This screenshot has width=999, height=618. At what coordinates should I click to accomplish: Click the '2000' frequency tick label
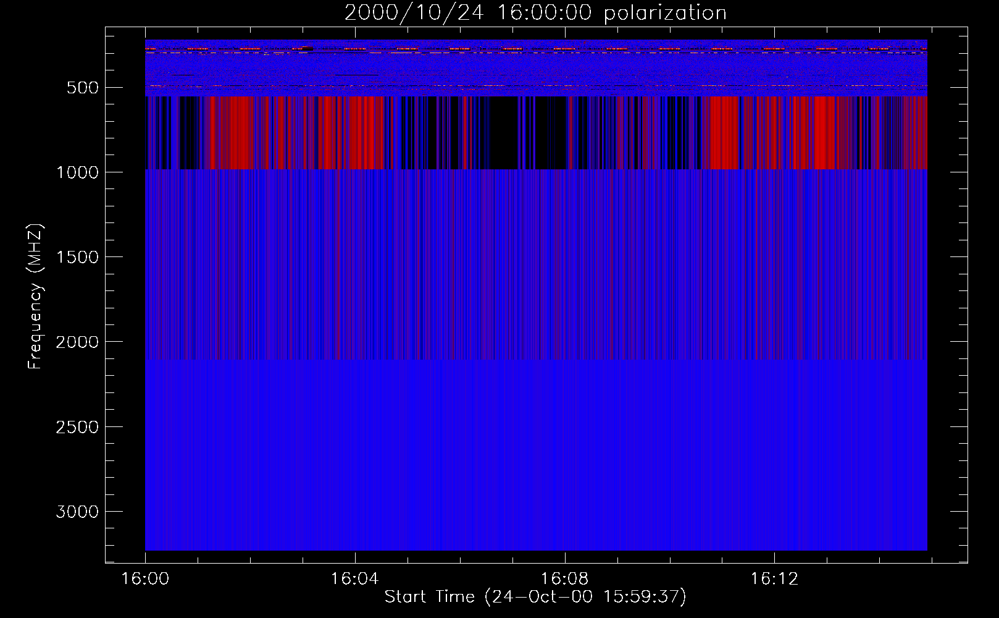pyautogui.click(x=77, y=342)
